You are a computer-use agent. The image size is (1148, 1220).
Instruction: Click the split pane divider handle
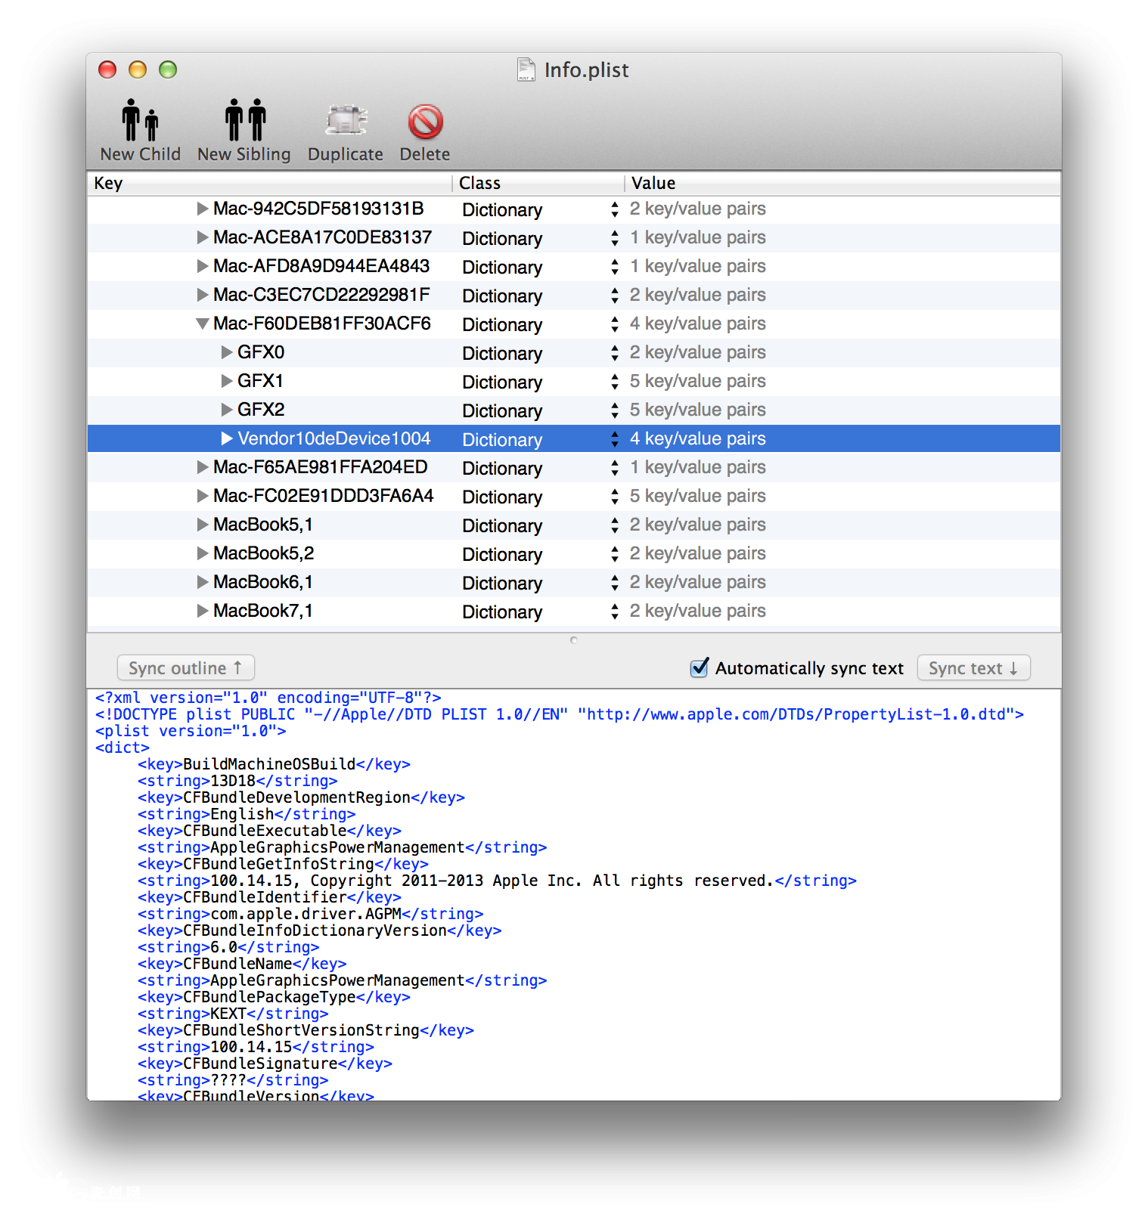pos(574,640)
